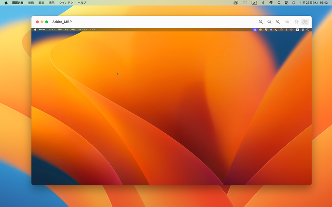Image resolution: width=332 pixels, height=207 pixels.
Task: Click the dimmed scale-to-fit magnifier toolbar icon
Action: click(287, 22)
